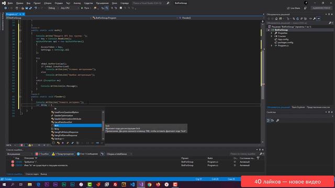Click Alphabetical sort icon in Properties panel

(x=273, y=121)
